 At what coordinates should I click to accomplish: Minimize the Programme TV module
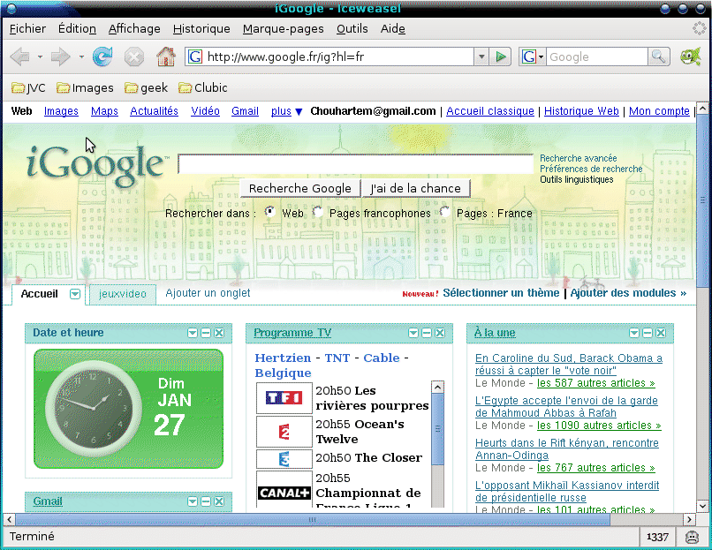tap(427, 333)
